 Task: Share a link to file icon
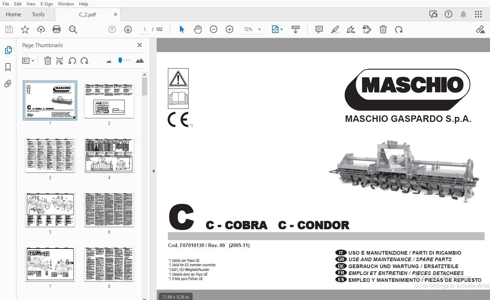tap(480, 29)
